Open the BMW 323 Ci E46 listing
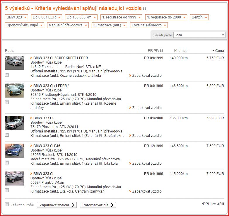This screenshot has height=216, width=229. tap(47, 146)
